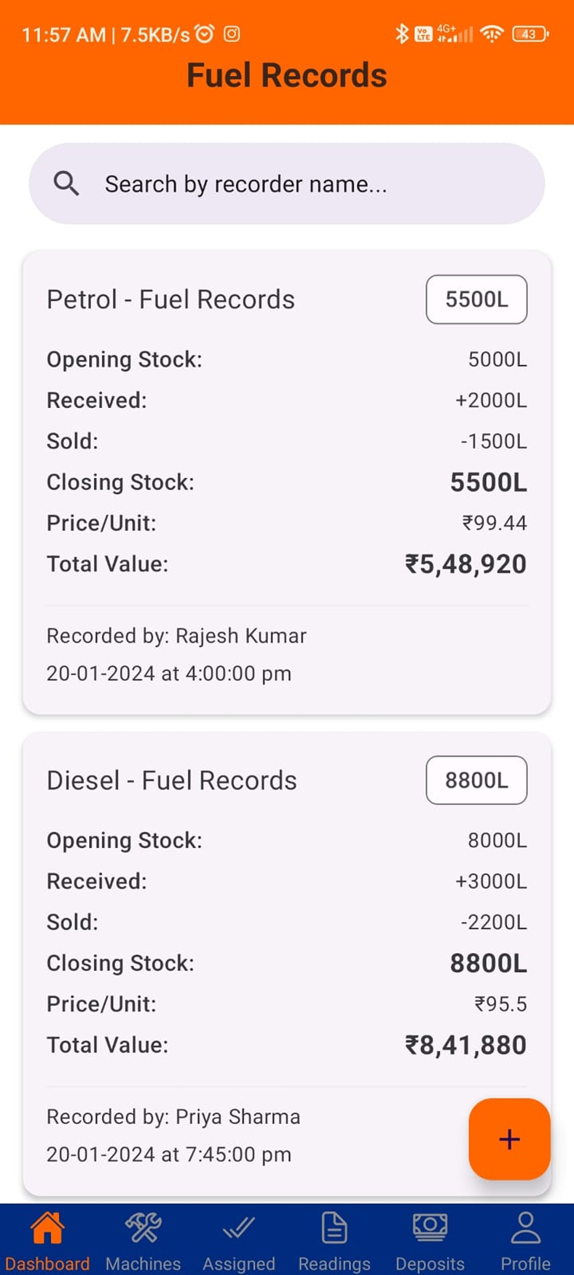Tap the Bluetooth status icon
Viewport: 574px width, 1275px height.
[x=401, y=34]
